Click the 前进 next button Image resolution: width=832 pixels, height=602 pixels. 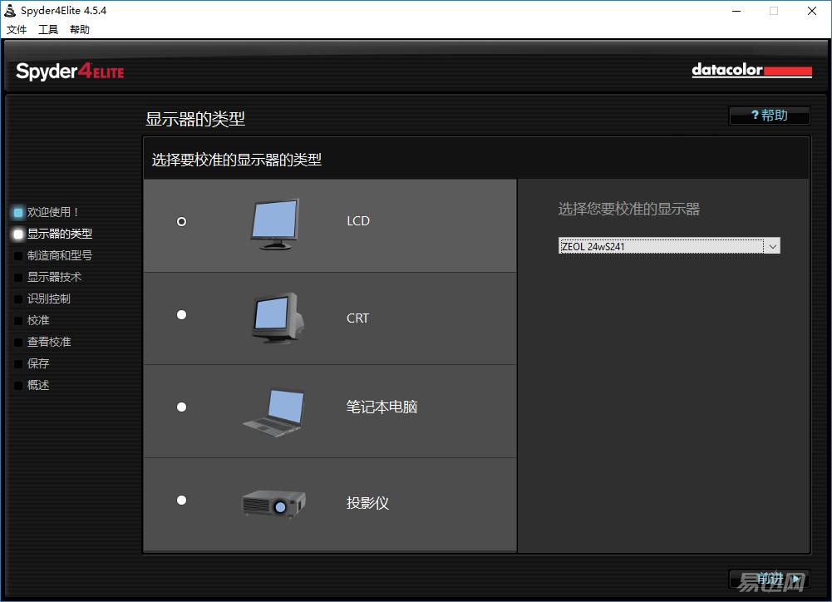click(x=769, y=579)
